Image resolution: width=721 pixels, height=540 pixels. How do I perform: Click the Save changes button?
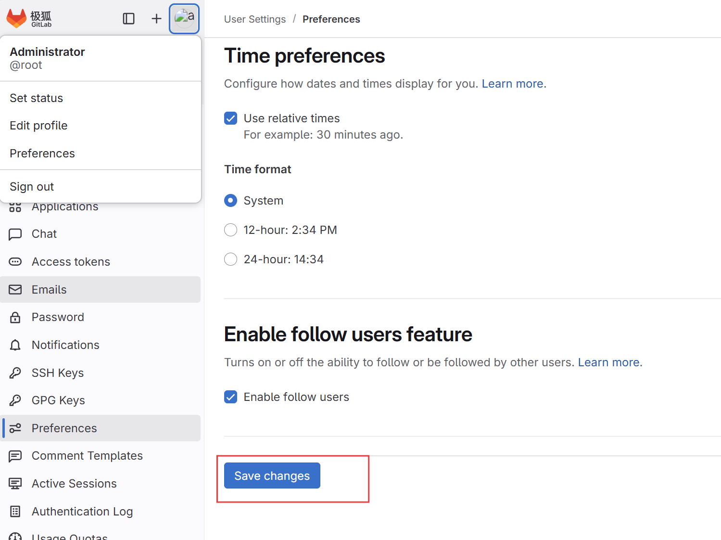click(272, 476)
